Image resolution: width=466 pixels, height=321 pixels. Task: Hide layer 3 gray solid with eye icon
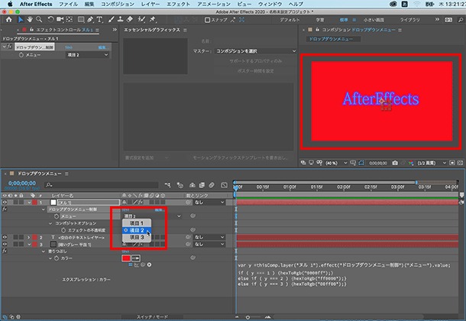pos(5,245)
